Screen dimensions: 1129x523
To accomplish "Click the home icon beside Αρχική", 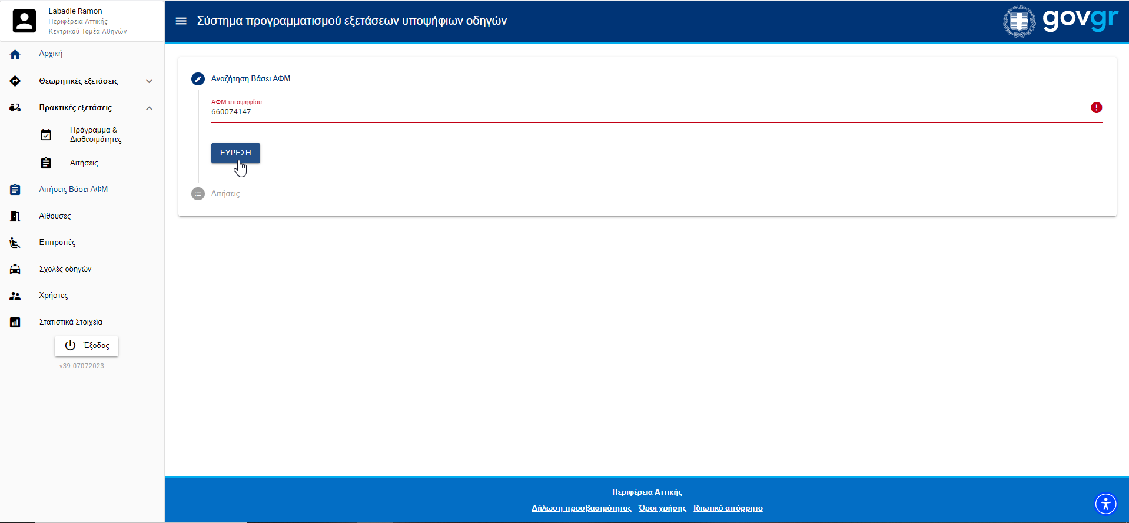I will [15, 54].
